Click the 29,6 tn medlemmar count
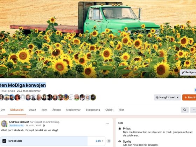Screen dimensions: 196x147 [x=29, y=91]
